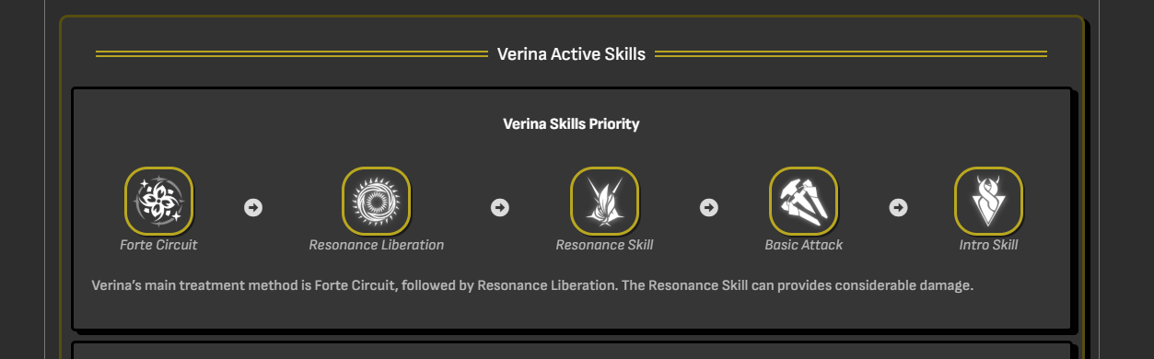Click the Verina Skills Priority title
This screenshot has width=1154, height=359.
point(571,123)
